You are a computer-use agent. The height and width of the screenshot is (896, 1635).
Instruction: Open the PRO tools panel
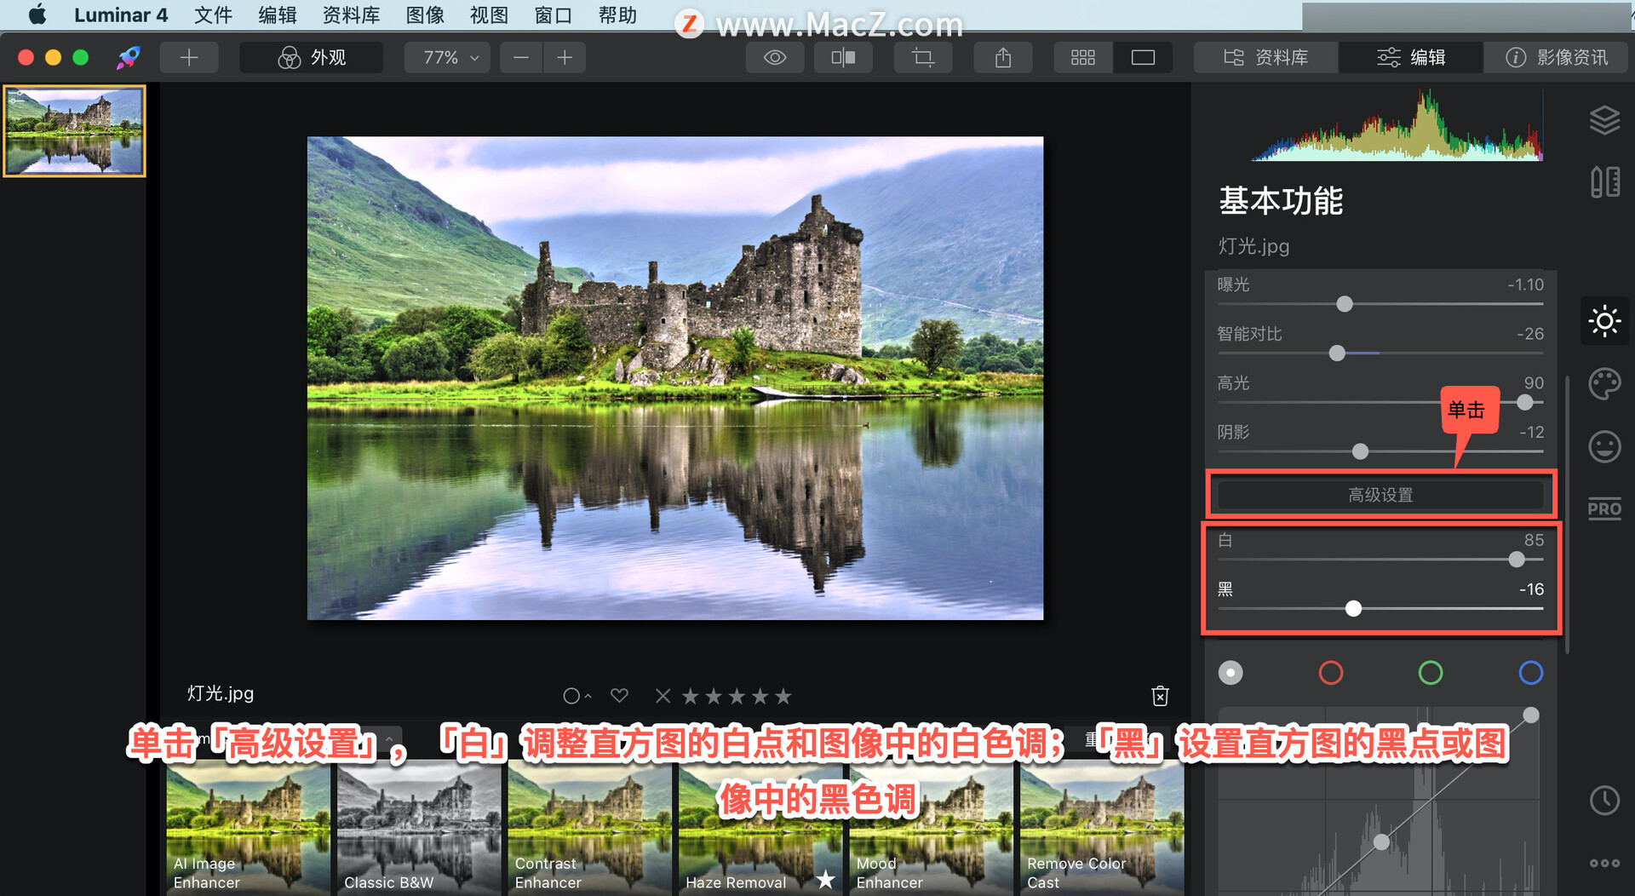1604,508
